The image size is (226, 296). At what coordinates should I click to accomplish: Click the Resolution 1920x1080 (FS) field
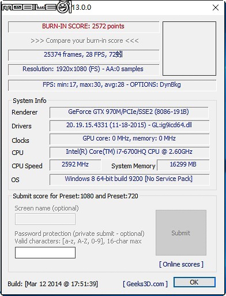click(84, 69)
